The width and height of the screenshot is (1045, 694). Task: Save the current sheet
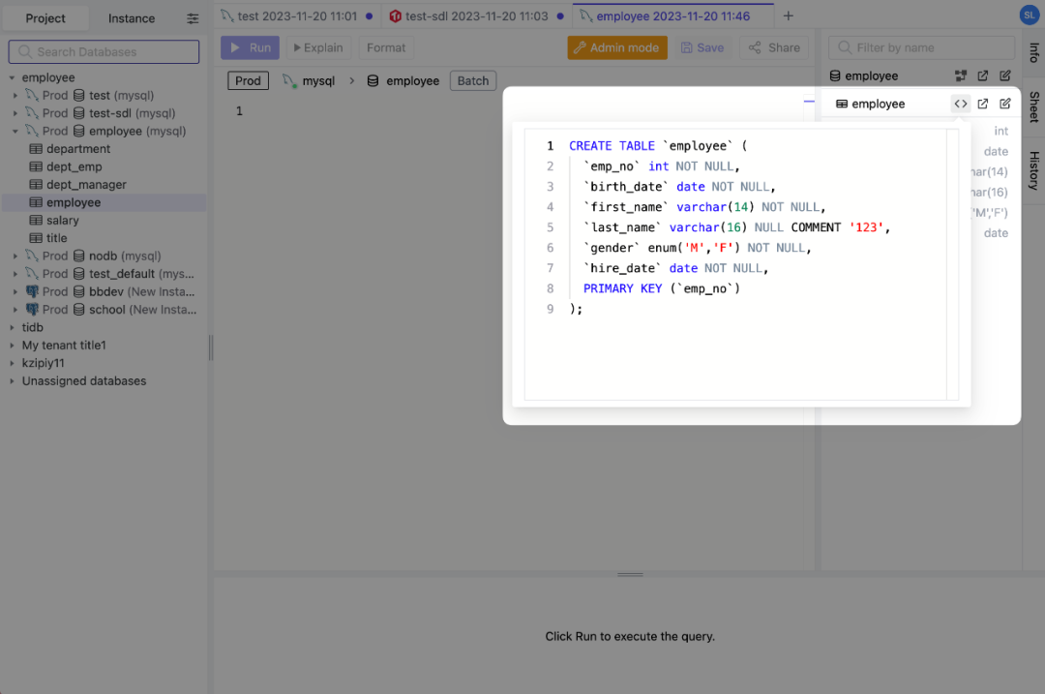click(702, 48)
